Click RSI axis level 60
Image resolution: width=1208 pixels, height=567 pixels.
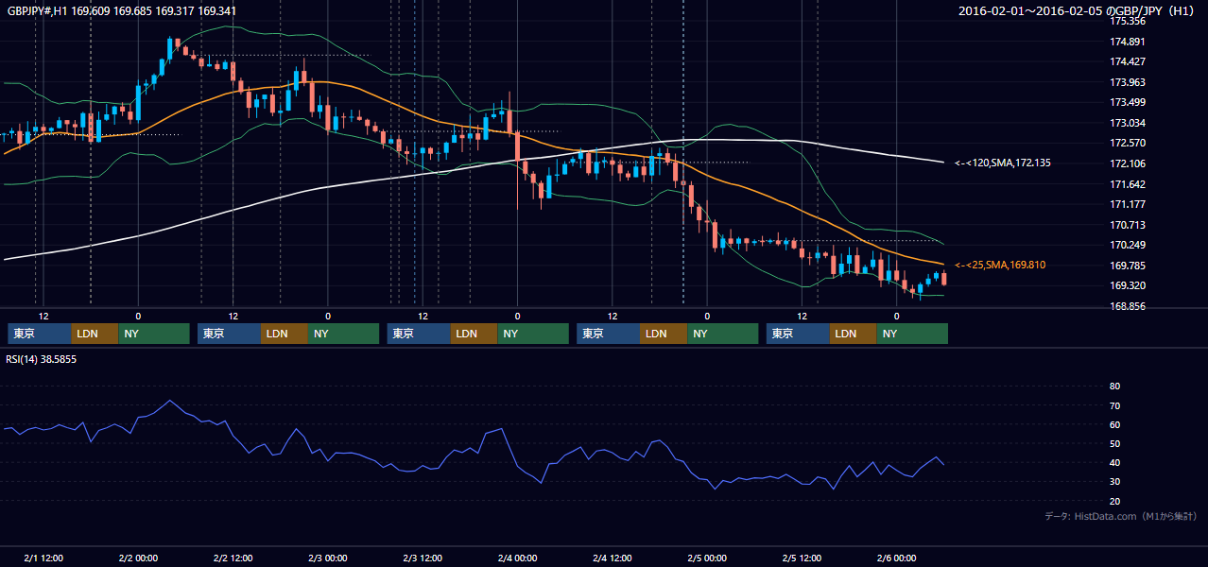(x=1114, y=425)
